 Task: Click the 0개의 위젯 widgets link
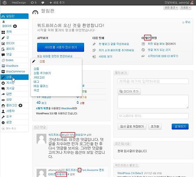42,108
